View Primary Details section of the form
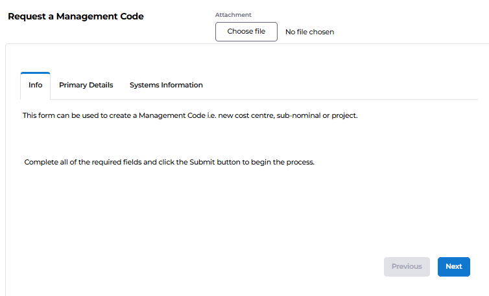The image size is (489, 296). pos(86,85)
